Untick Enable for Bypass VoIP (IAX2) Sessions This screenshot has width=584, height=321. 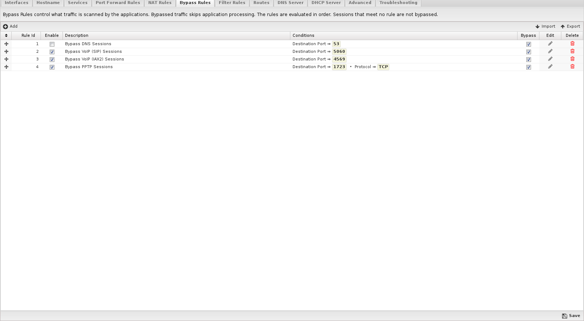pos(52,59)
